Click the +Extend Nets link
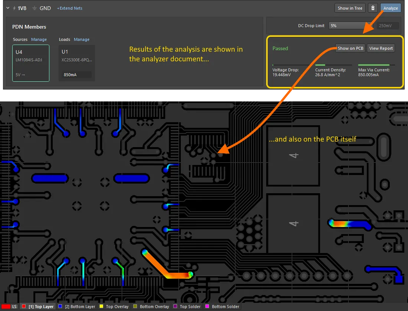Image resolution: width=408 pixels, height=311 pixels. tap(70, 8)
